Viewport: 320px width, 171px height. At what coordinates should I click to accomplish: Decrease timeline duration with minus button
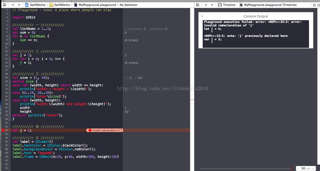point(298,168)
